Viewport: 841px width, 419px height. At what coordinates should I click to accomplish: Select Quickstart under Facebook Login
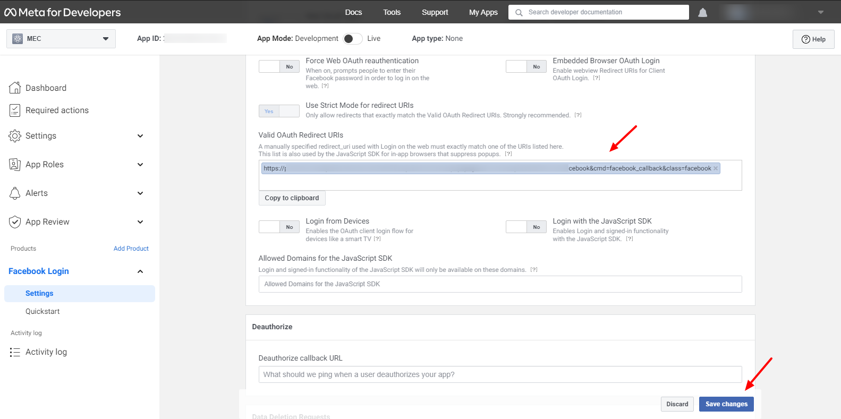[x=43, y=312]
